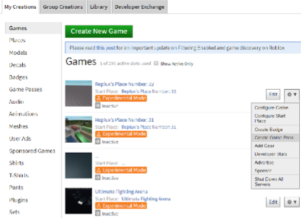Screen dimensions: 301x218
Task: Switch to the Group Creations tab
Action: (x=63, y=7)
